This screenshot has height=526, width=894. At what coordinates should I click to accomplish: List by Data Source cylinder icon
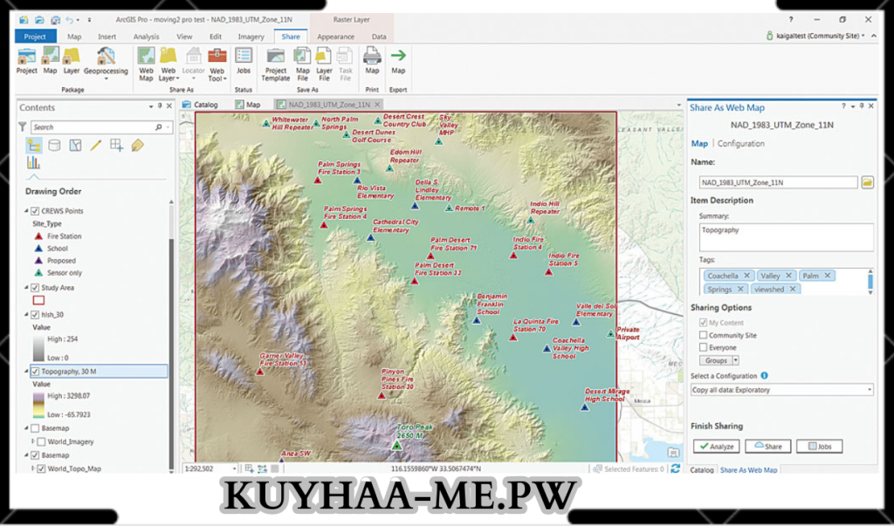[54, 146]
